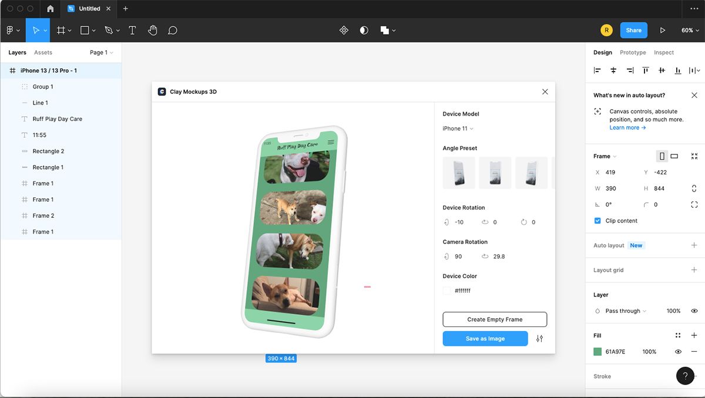Select Group 1 in the Layers panel
The image size is (705, 398).
(x=43, y=86)
